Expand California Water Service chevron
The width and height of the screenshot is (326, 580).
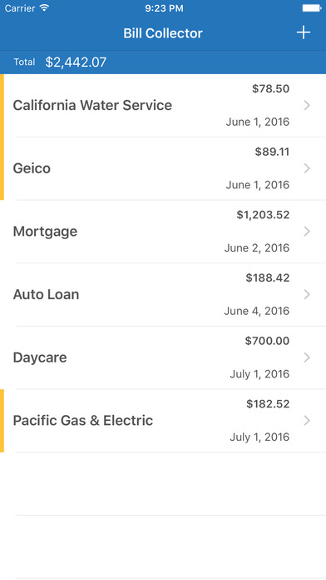[x=307, y=106]
